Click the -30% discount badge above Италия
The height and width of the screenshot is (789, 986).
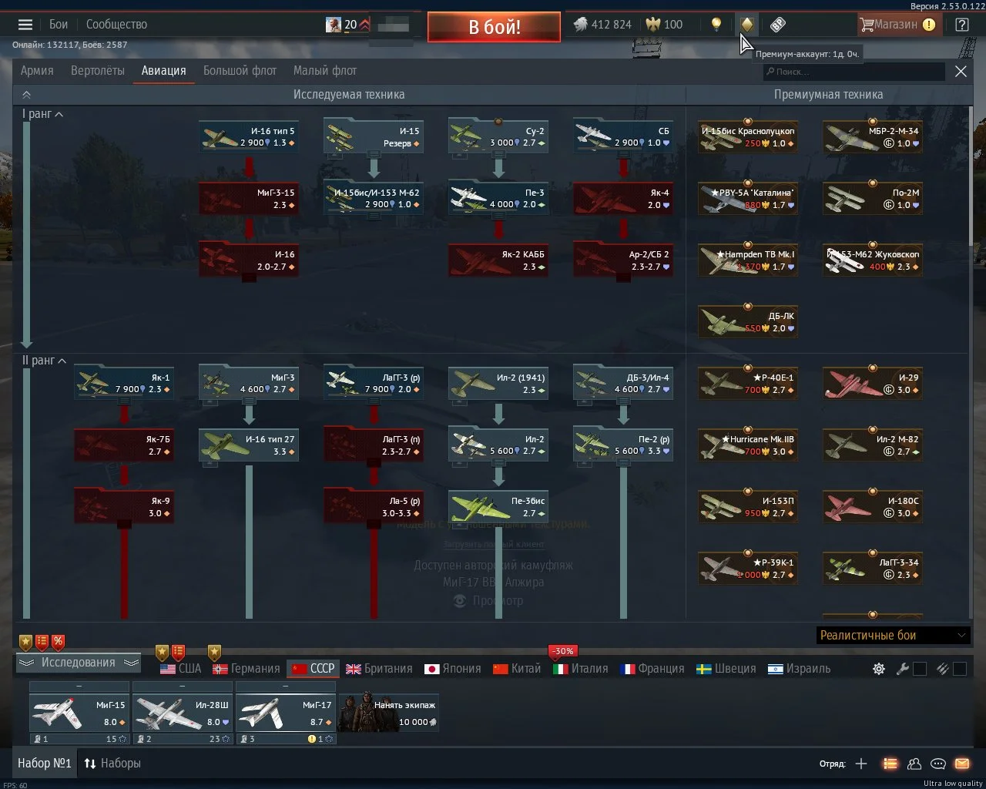(564, 651)
